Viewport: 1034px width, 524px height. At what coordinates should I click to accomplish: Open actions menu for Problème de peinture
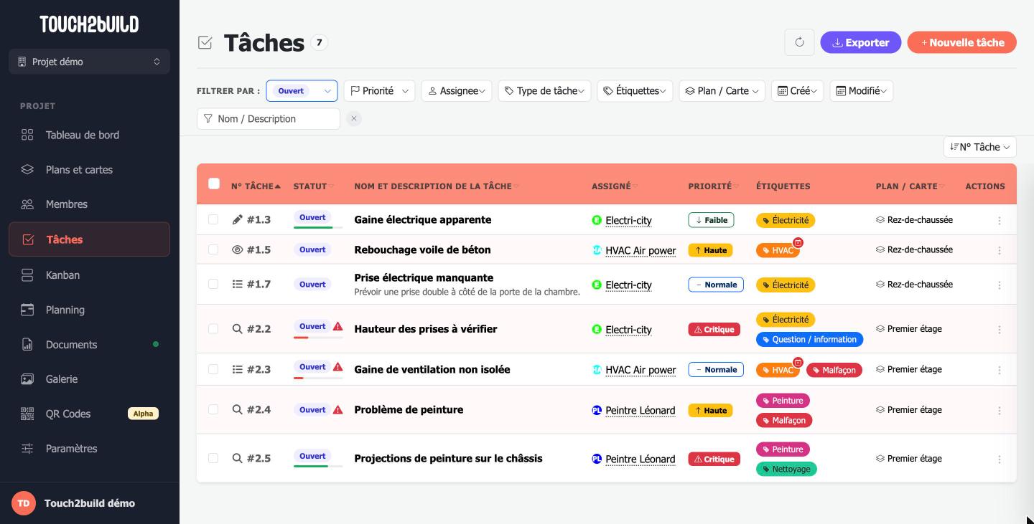pyautogui.click(x=999, y=411)
